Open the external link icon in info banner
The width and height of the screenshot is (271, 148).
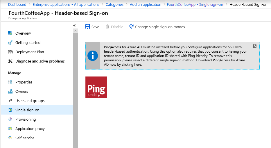[x=255, y=46]
